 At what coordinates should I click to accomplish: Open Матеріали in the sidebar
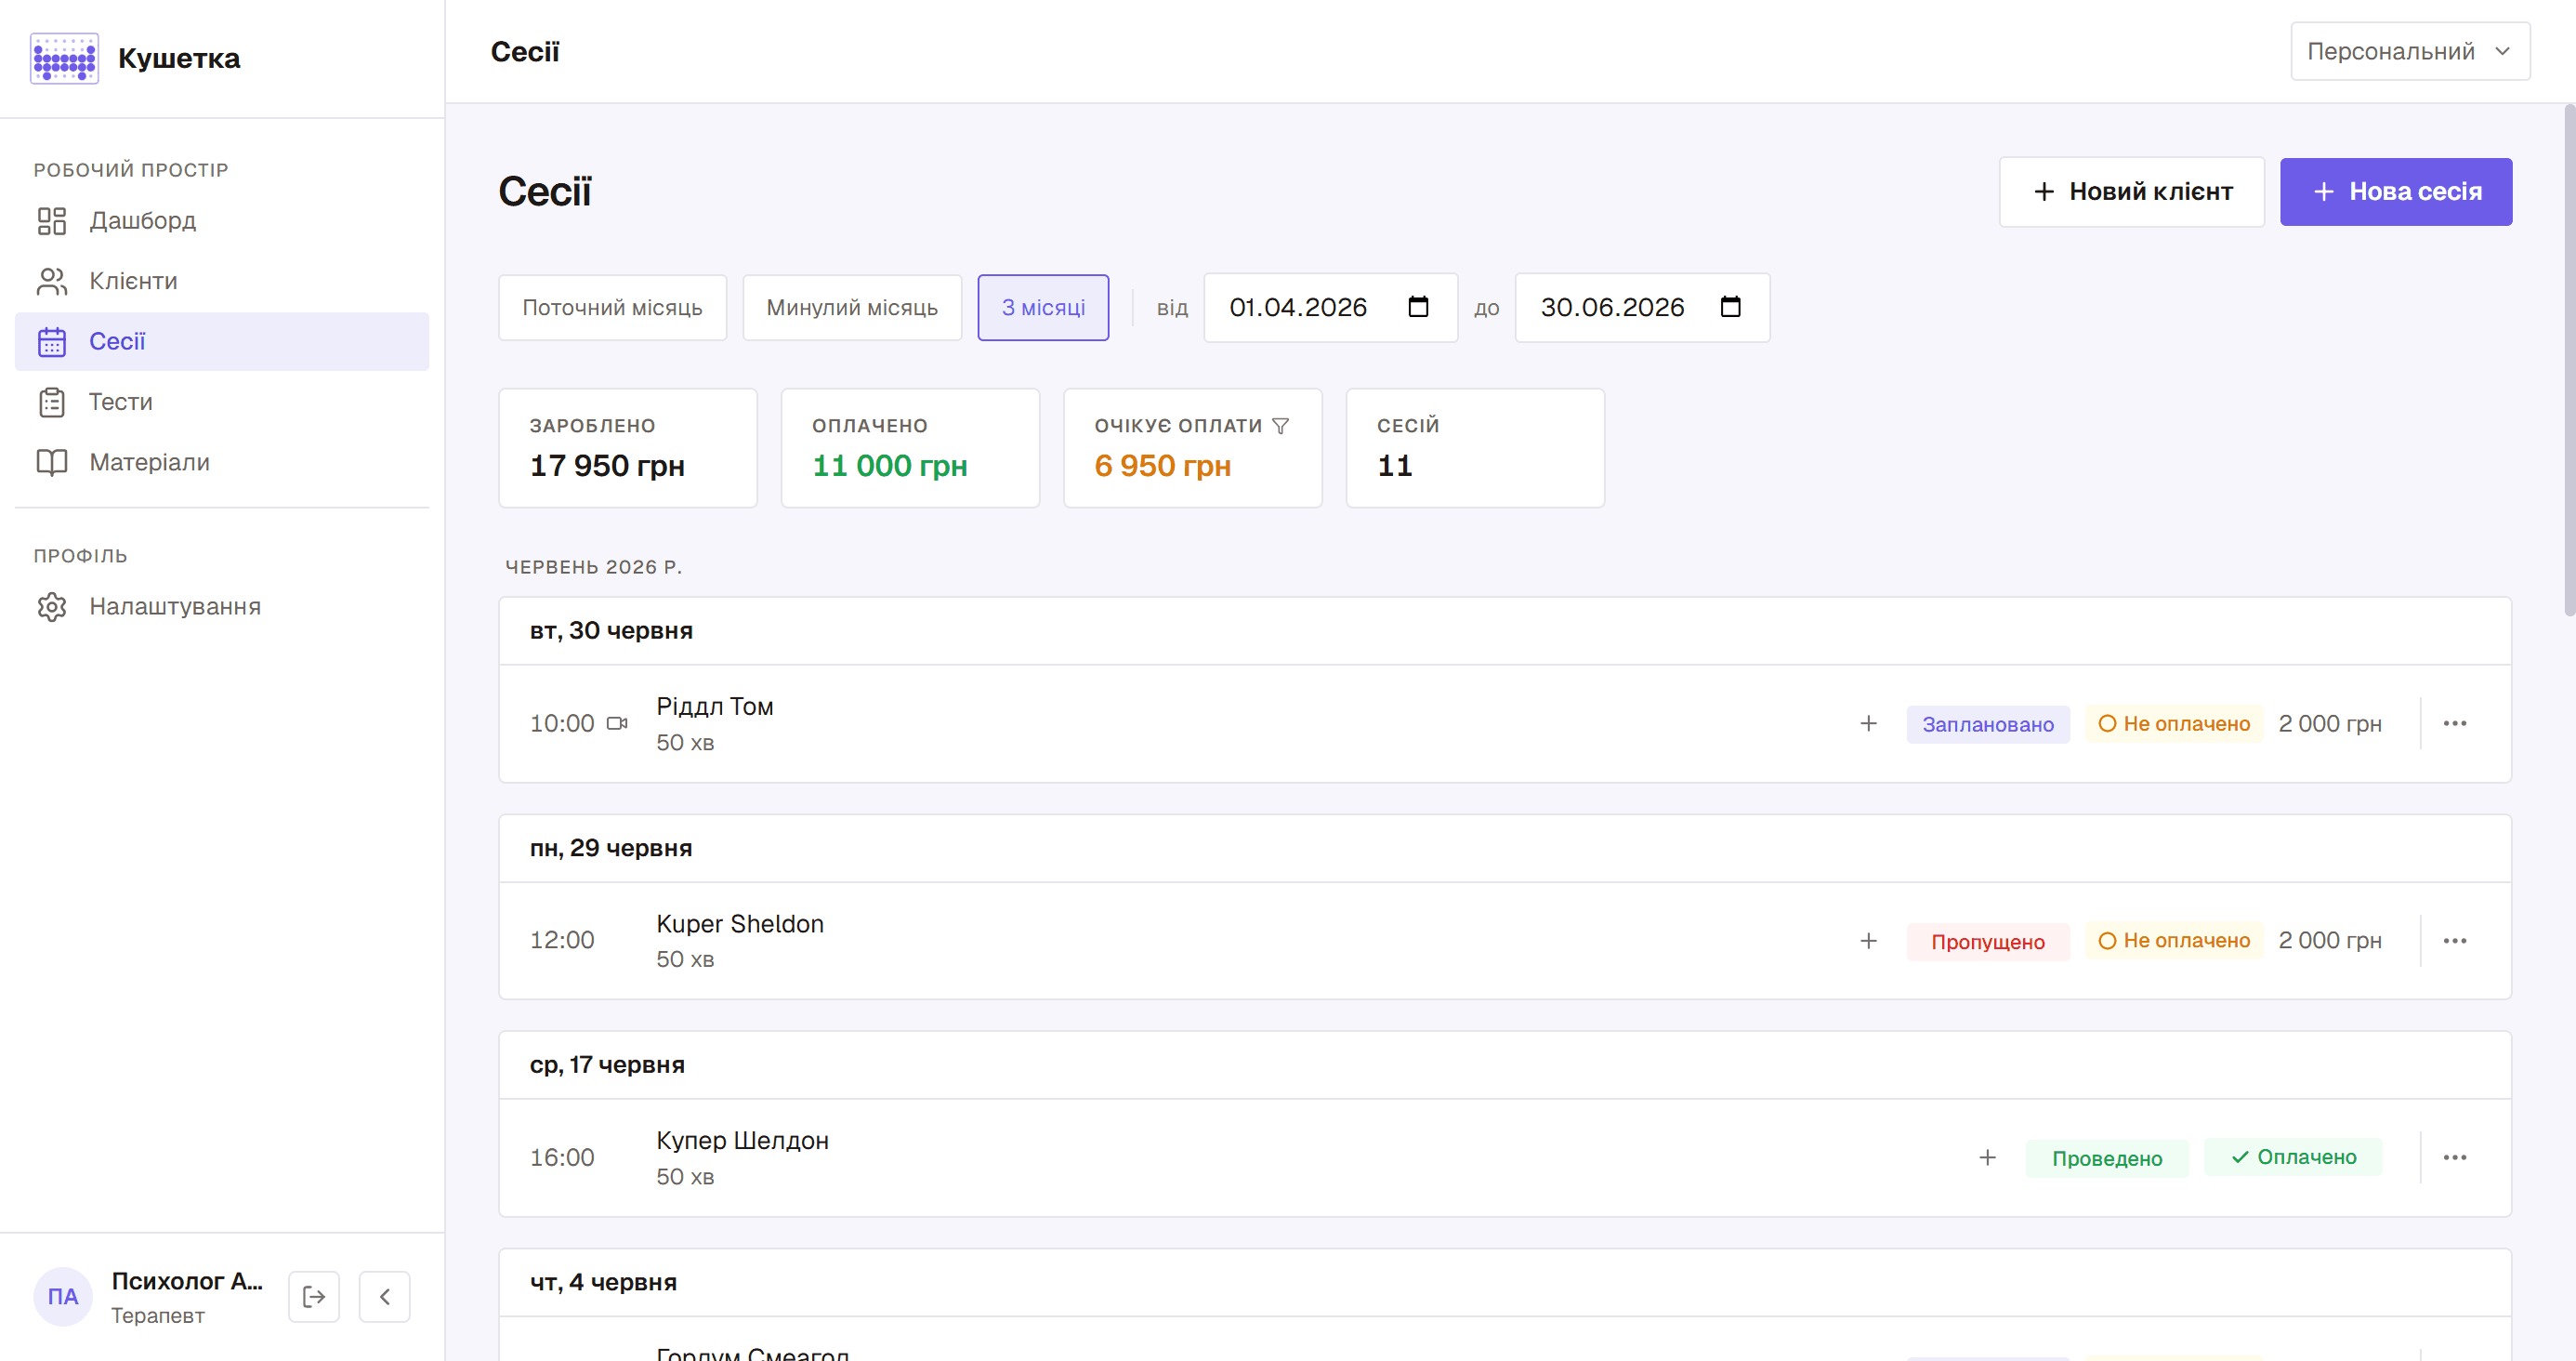[x=222, y=462]
